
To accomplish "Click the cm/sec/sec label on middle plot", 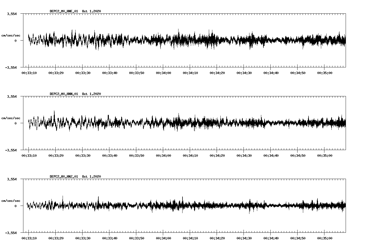I will pos(11,118).
